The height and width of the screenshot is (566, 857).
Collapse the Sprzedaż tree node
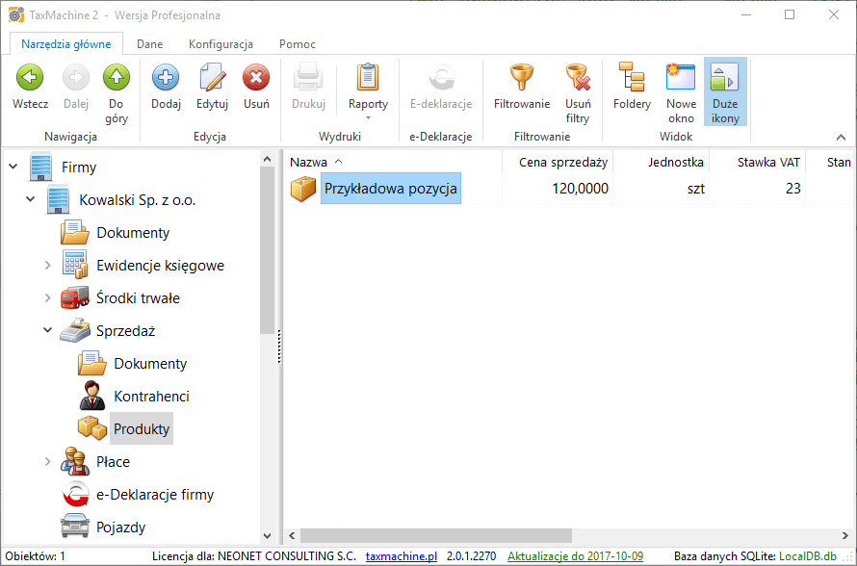coord(47,330)
